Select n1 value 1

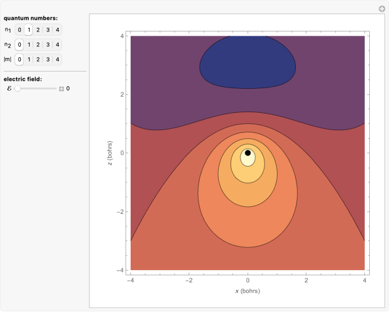29,30
